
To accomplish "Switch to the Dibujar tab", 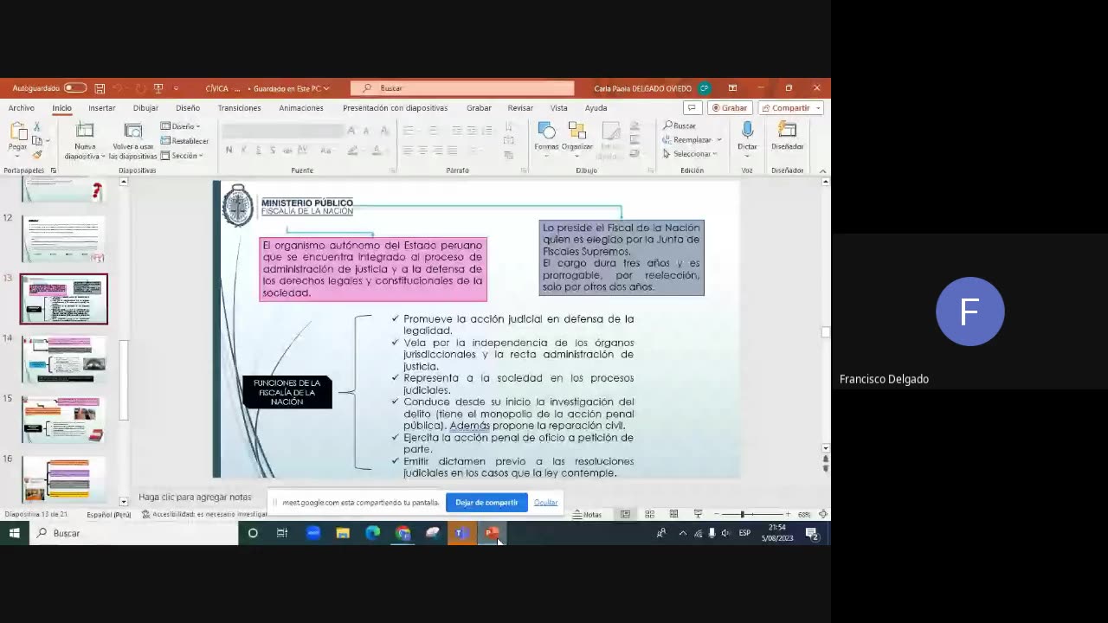I will 145,108.
